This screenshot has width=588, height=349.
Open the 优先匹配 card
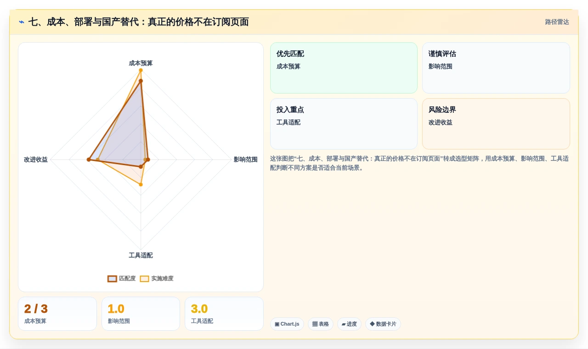click(x=344, y=68)
